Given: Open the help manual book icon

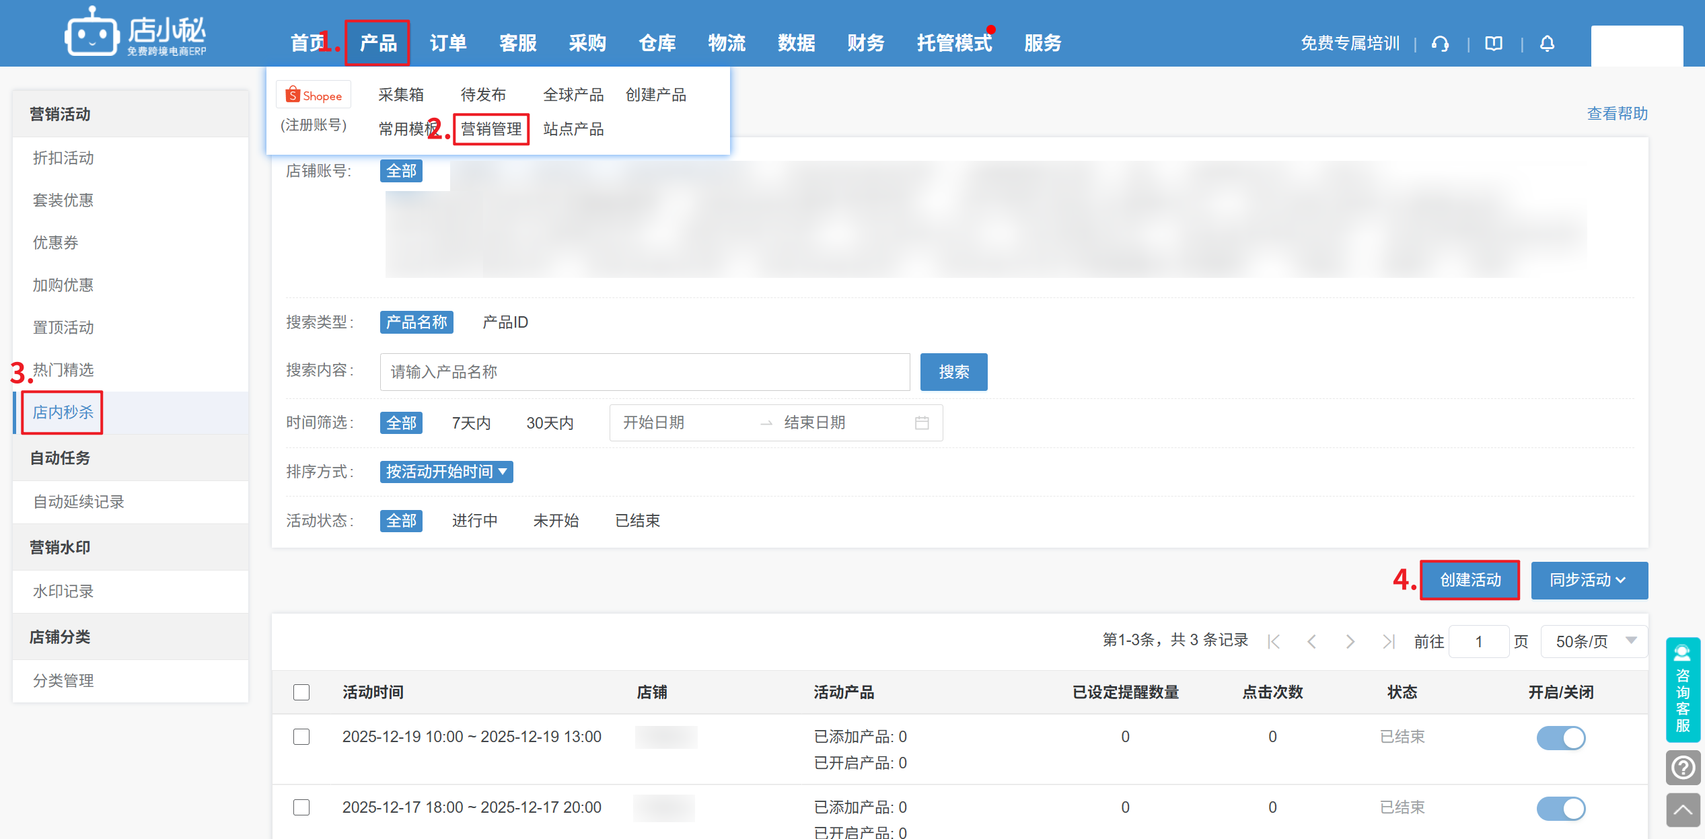Looking at the screenshot, I should pyautogui.click(x=1494, y=44).
